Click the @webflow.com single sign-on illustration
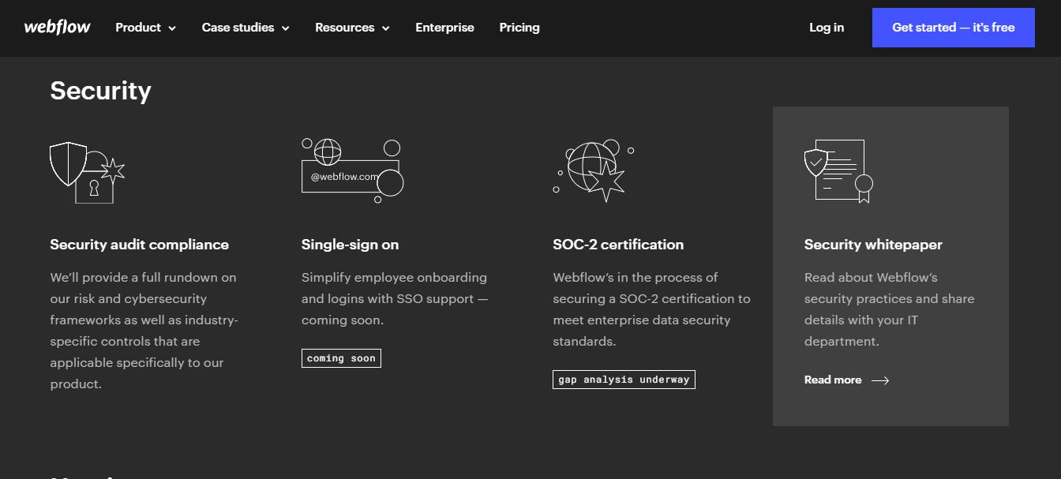This screenshot has width=1061, height=479. tap(352, 171)
